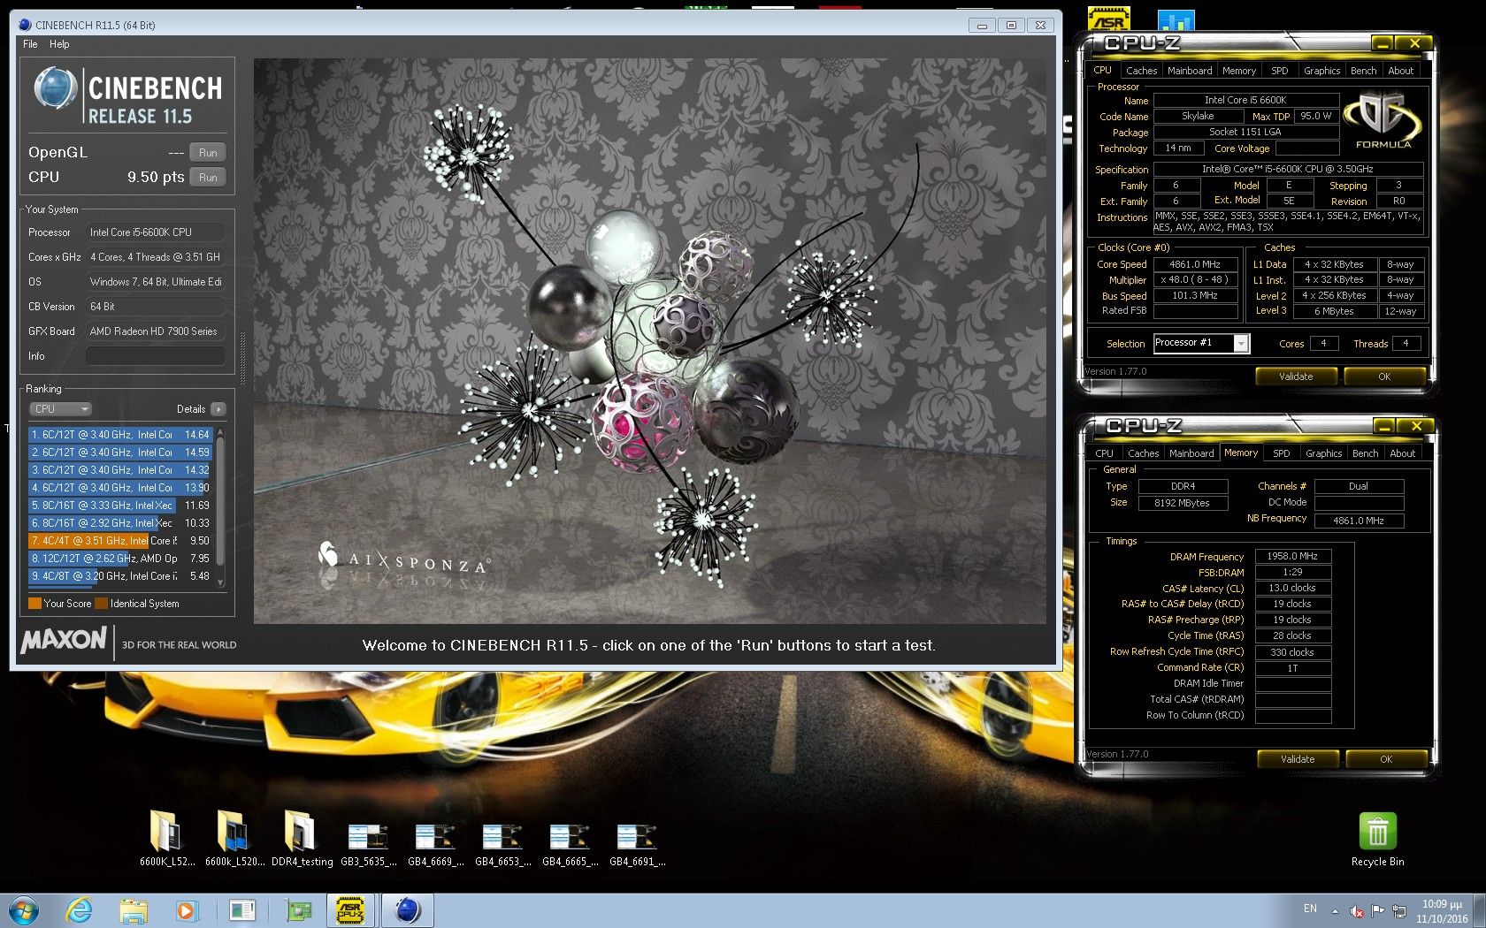
Task: Switch to Bench tab in lower CPU-Z
Action: (1366, 453)
